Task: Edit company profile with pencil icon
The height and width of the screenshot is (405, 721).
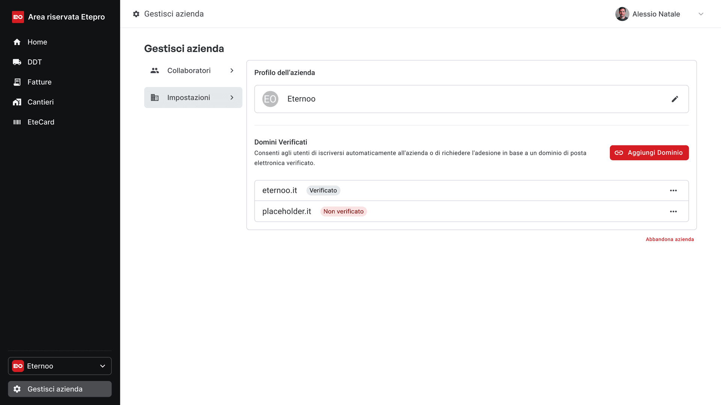Action: [x=675, y=99]
